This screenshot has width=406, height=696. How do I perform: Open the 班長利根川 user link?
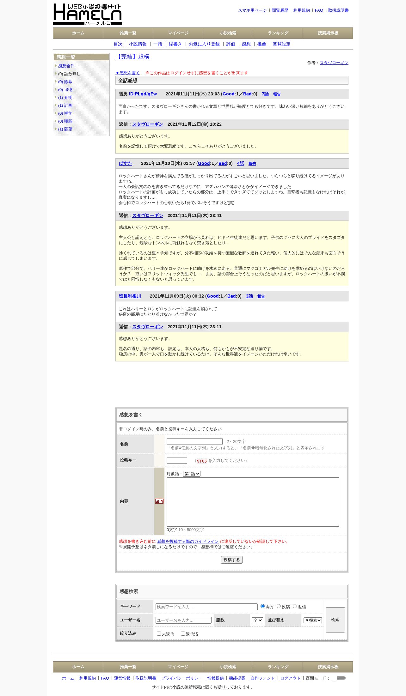click(x=130, y=296)
